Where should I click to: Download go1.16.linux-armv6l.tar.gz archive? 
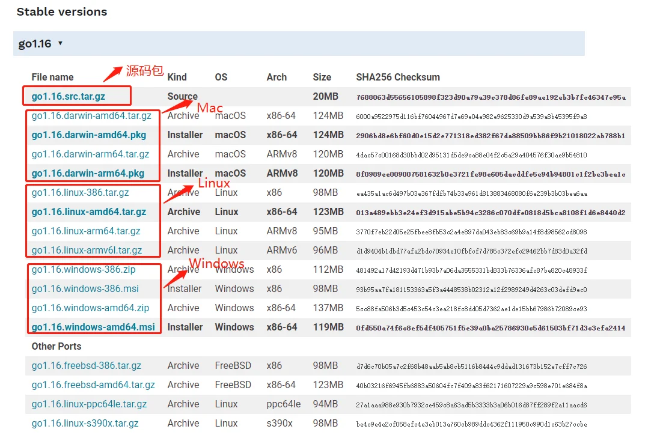87,251
